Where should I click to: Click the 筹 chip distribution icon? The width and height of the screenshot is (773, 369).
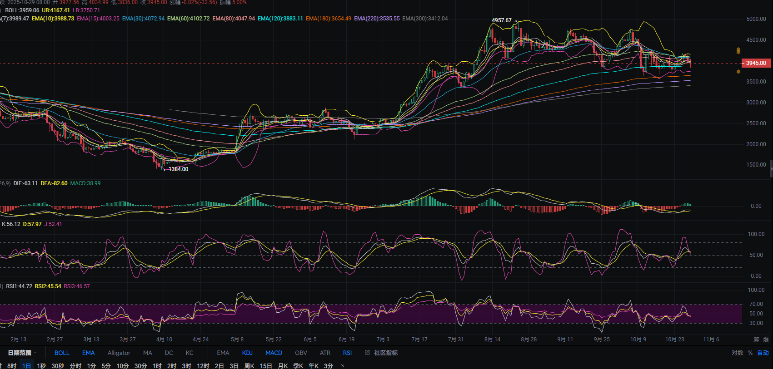[756, 339]
